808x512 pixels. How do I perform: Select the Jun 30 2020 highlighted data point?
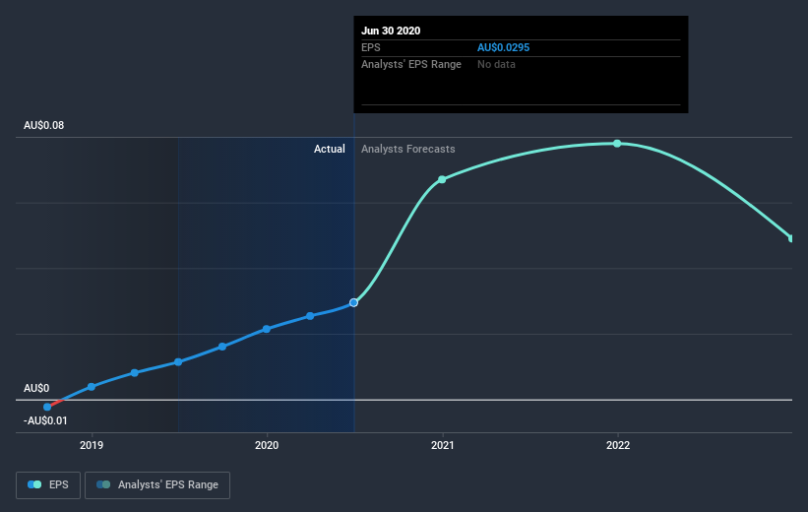click(x=353, y=302)
